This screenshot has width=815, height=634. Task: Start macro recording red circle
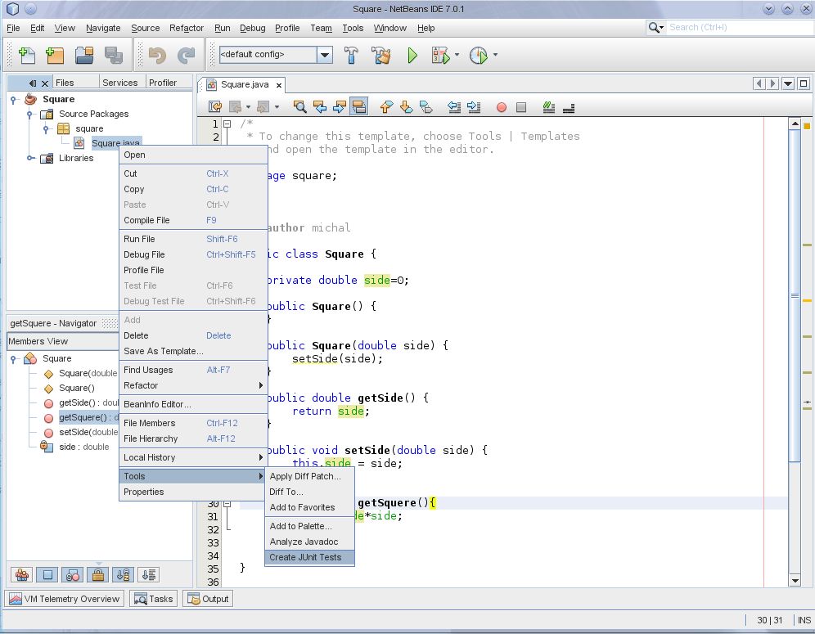pyautogui.click(x=501, y=107)
